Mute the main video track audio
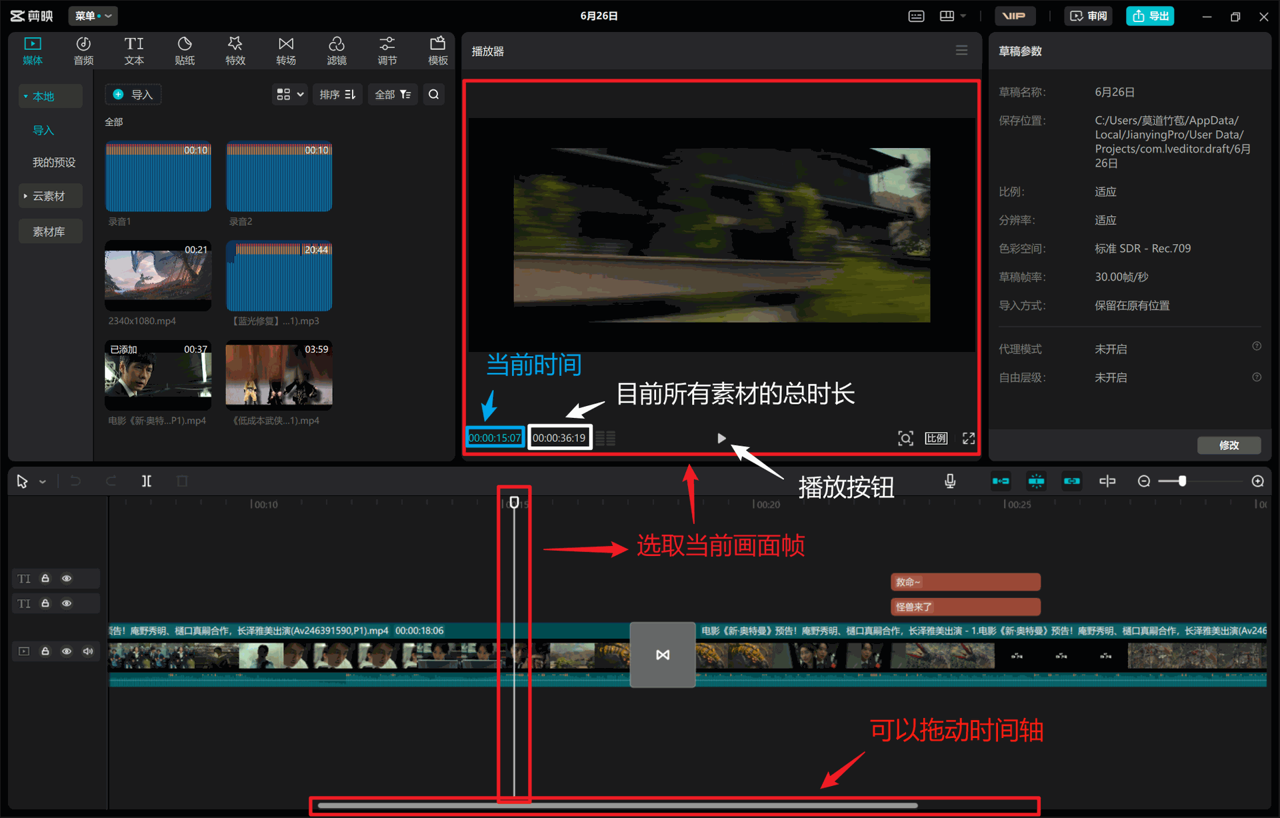This screenshot has height=818, width=1280. click(x=88, y=651)
